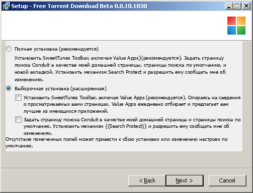Click the green square of the logo
The width and height of the screenshot is (253, 193).
click(x=241, y=30)
